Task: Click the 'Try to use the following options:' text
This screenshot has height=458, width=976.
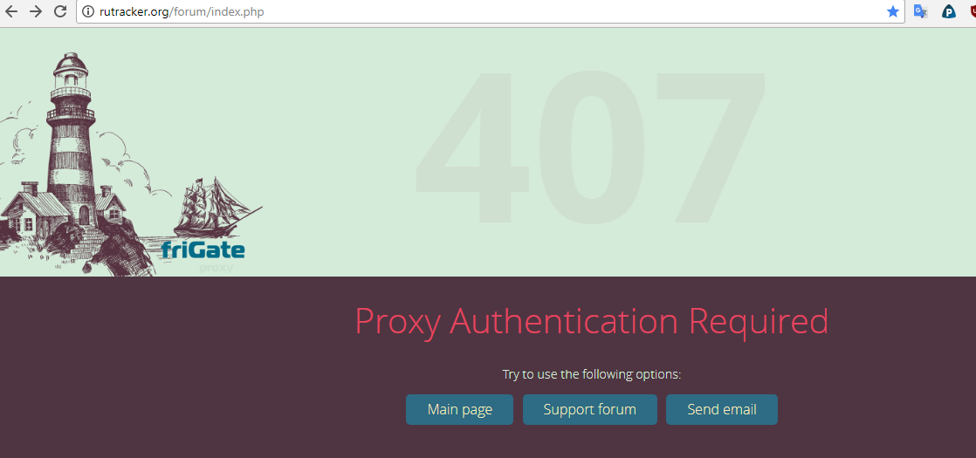Action: pos(592,374)
